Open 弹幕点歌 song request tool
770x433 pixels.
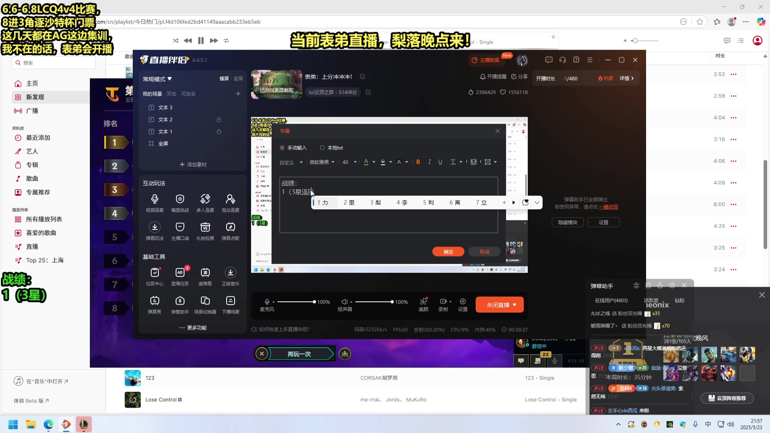[x=230, y=231]
